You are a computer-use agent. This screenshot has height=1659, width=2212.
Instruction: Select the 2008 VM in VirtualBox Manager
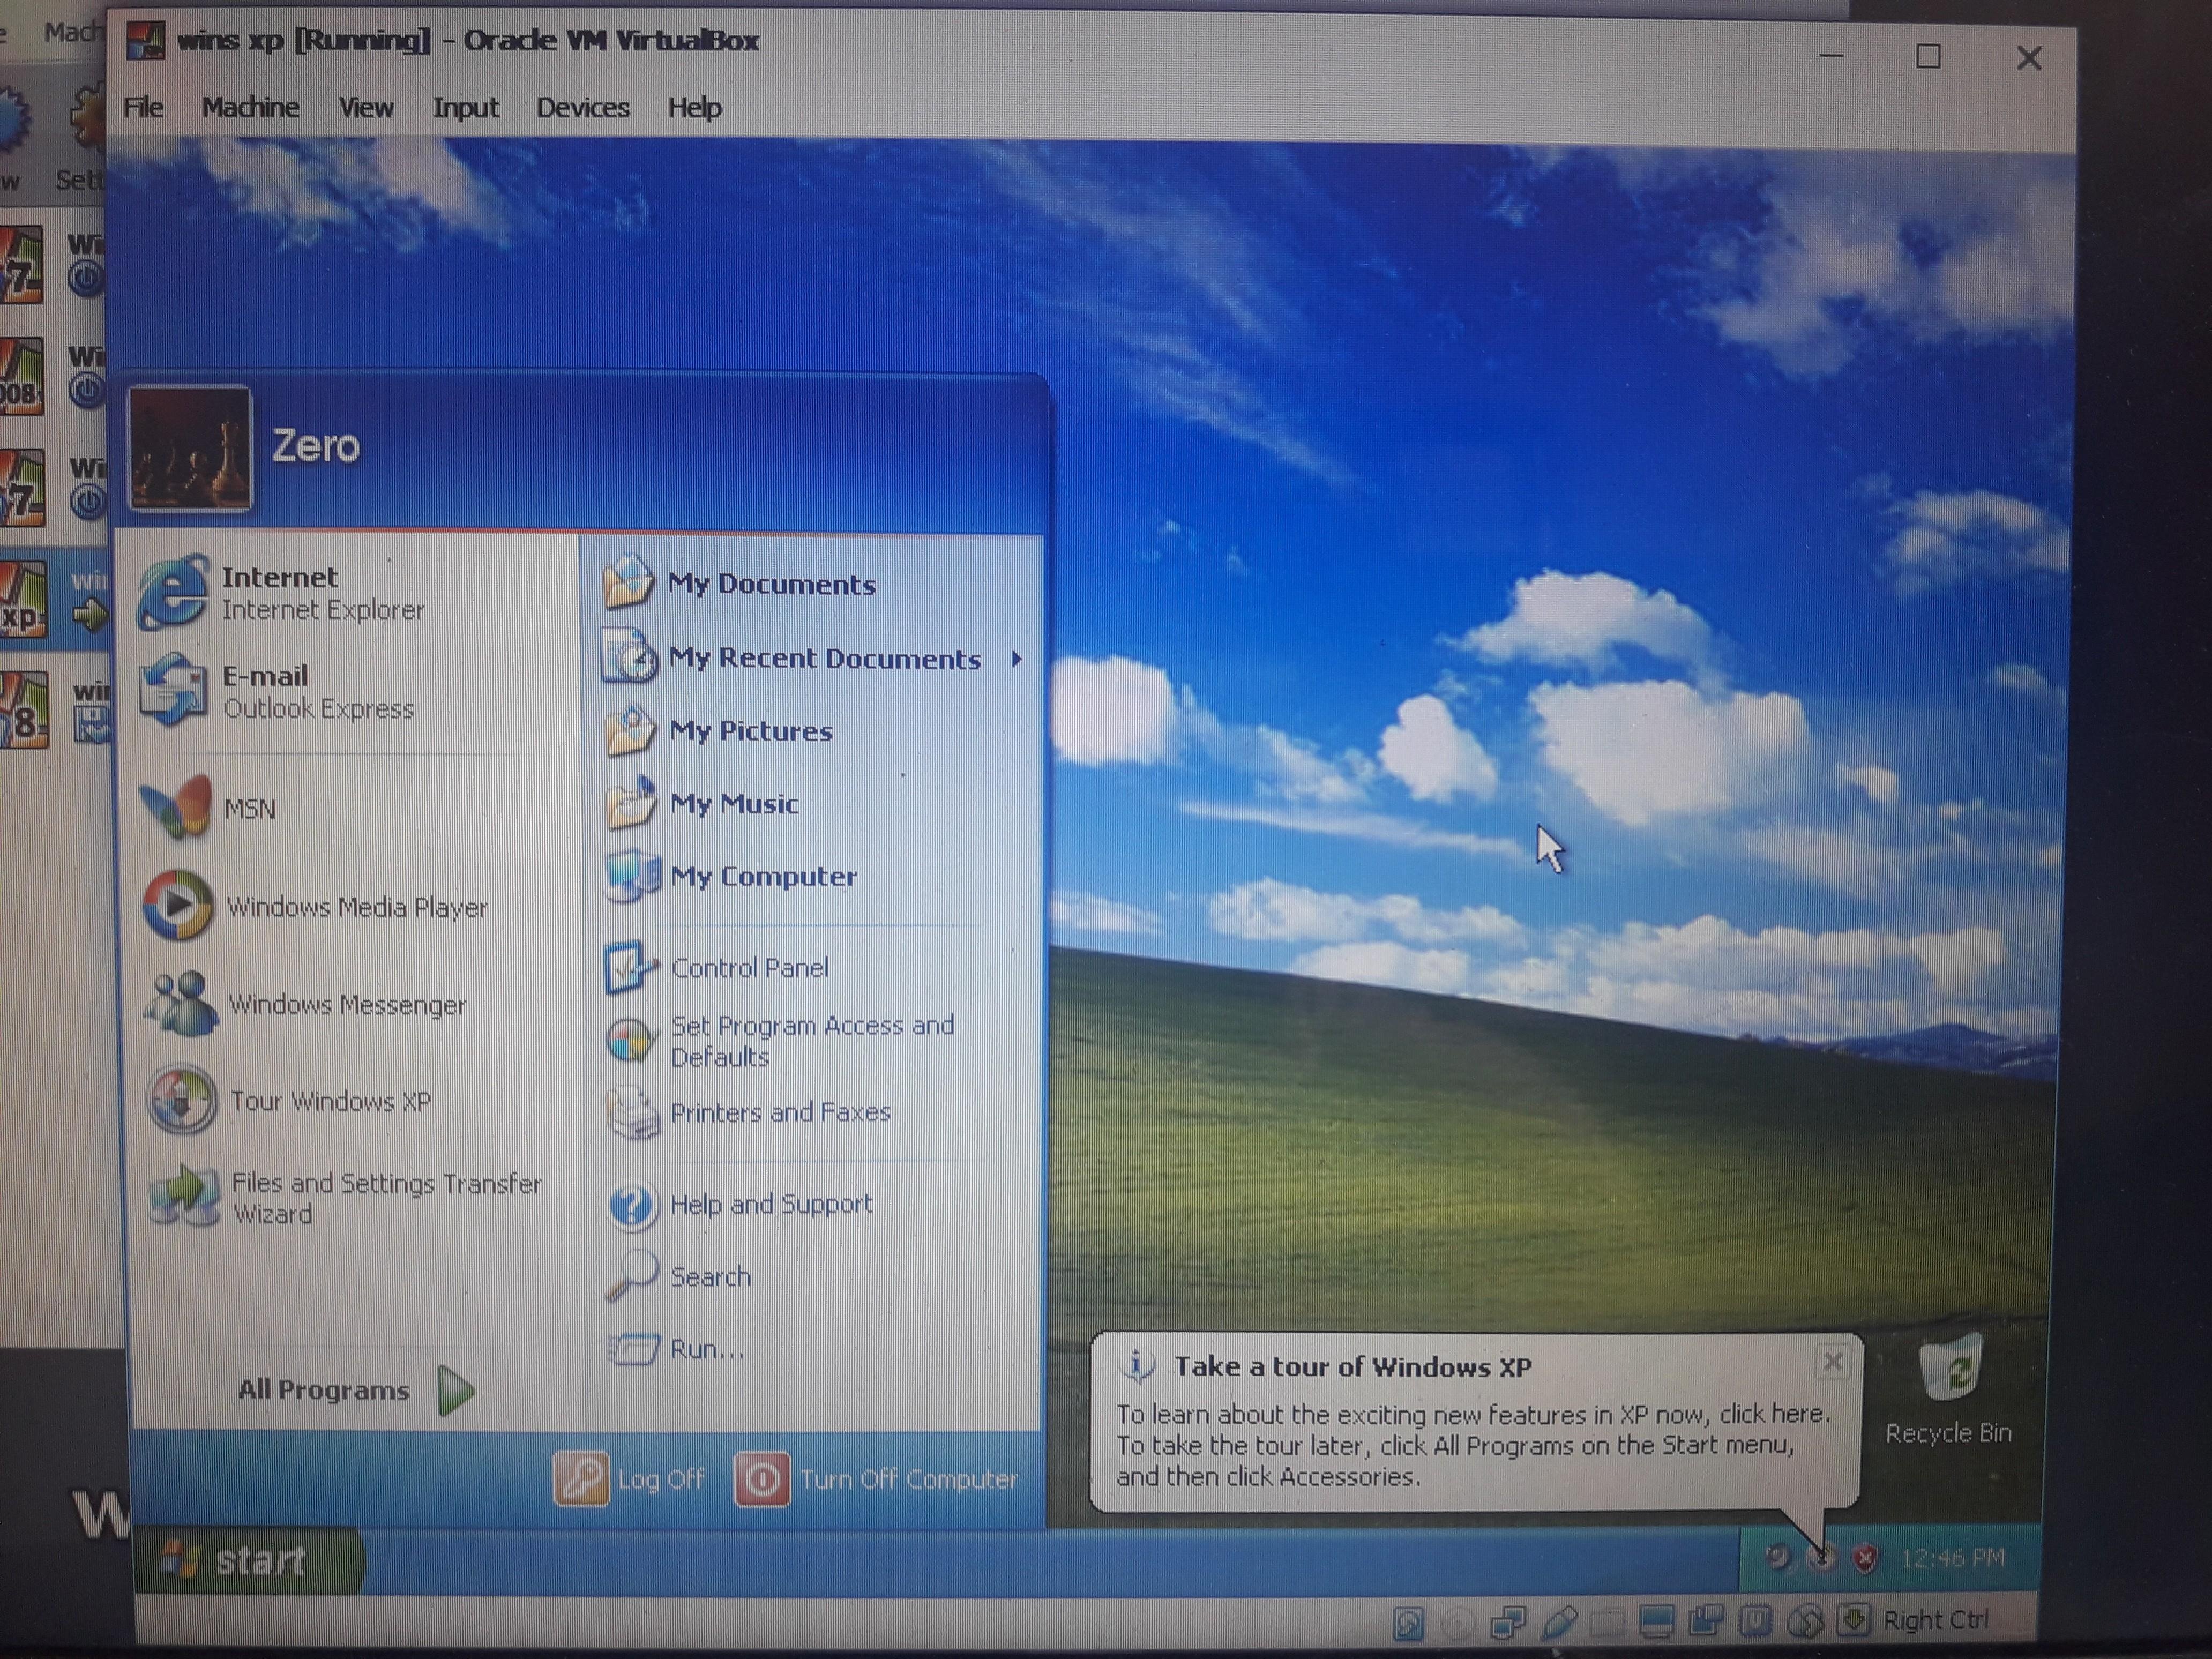point(52,378)
